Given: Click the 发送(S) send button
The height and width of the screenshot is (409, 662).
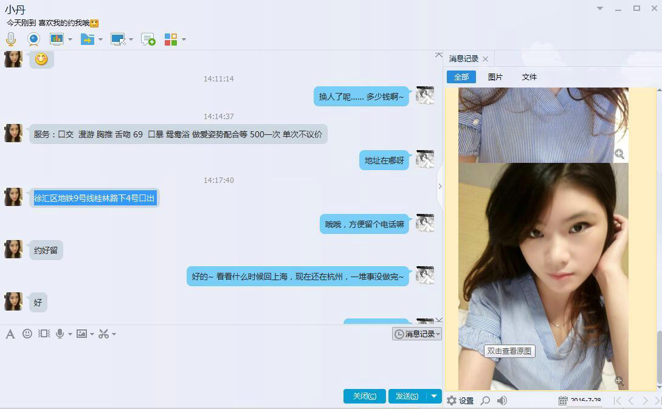Looking at the screenshot, I should coord(407,396).
